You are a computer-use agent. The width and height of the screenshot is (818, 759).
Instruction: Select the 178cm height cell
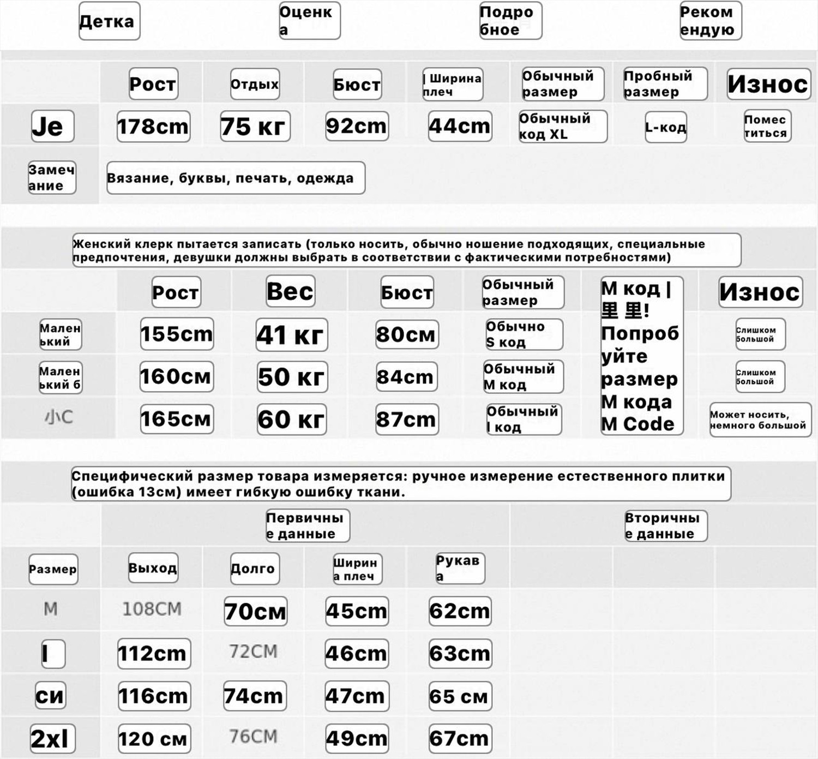coord(153,127)
